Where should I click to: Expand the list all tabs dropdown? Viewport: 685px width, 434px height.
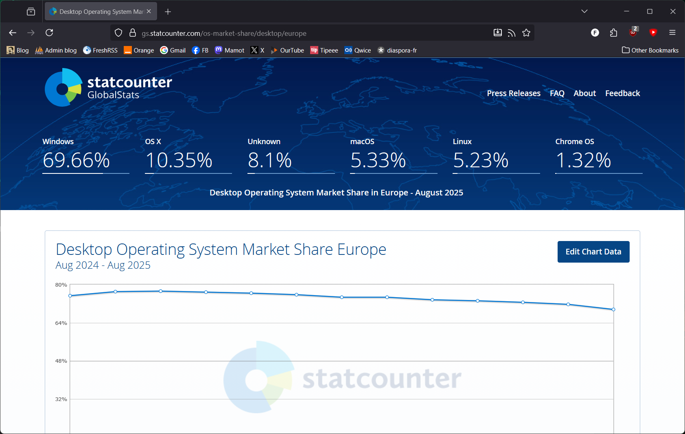(584, 11)
